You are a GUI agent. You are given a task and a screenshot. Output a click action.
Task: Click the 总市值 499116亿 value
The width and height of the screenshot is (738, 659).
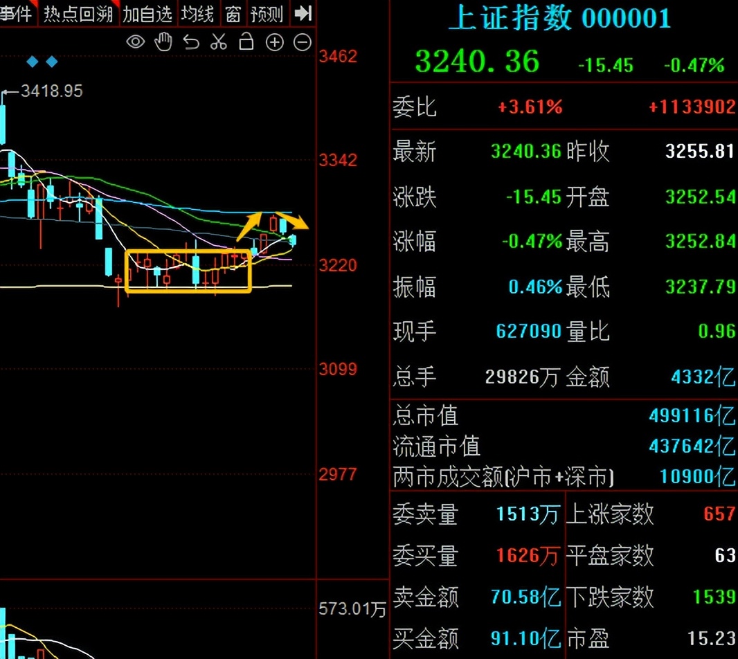[x=692, y=415]
